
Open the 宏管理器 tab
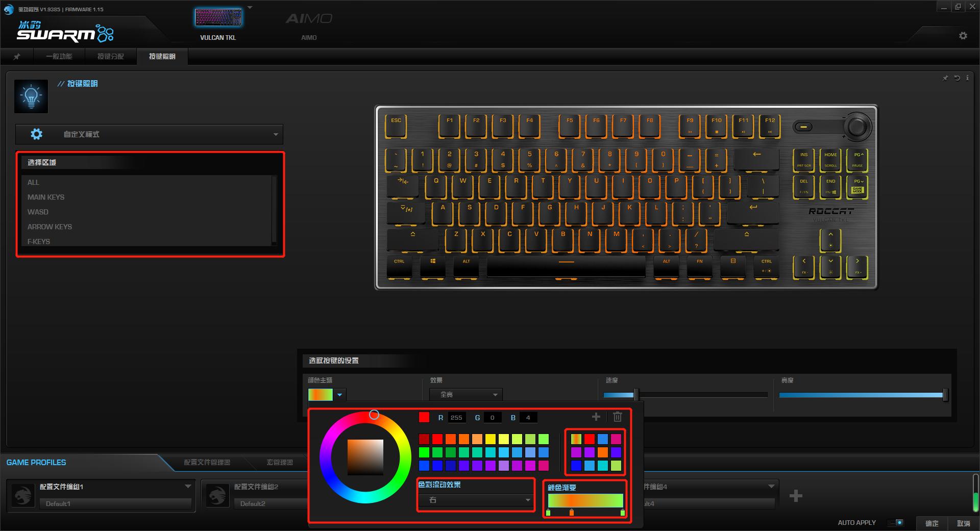click(x=280, y=462)
